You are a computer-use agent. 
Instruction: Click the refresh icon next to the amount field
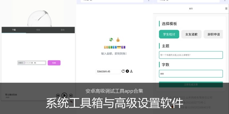coord(123,71)
